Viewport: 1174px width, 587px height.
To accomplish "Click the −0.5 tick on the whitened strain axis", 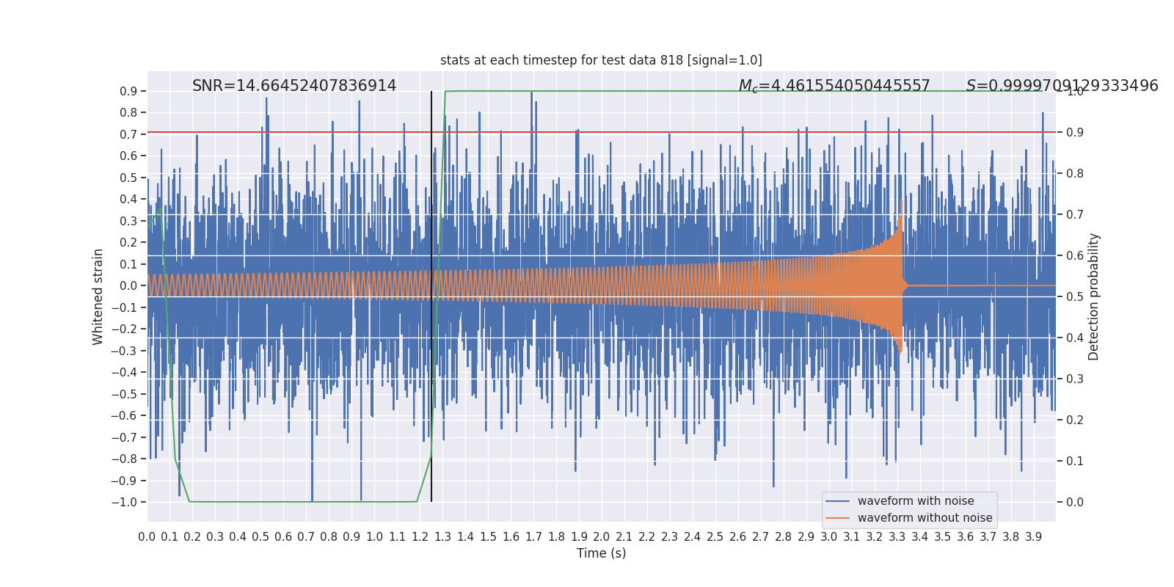I will point(124,395).
